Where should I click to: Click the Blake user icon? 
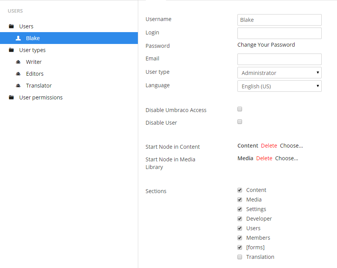(x=18, y=38)
